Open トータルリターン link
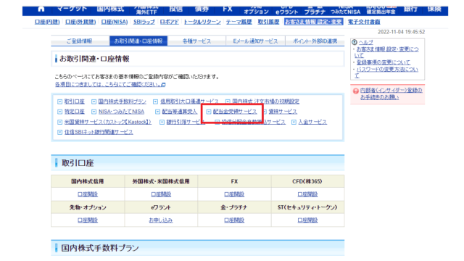 coord(202,22)
